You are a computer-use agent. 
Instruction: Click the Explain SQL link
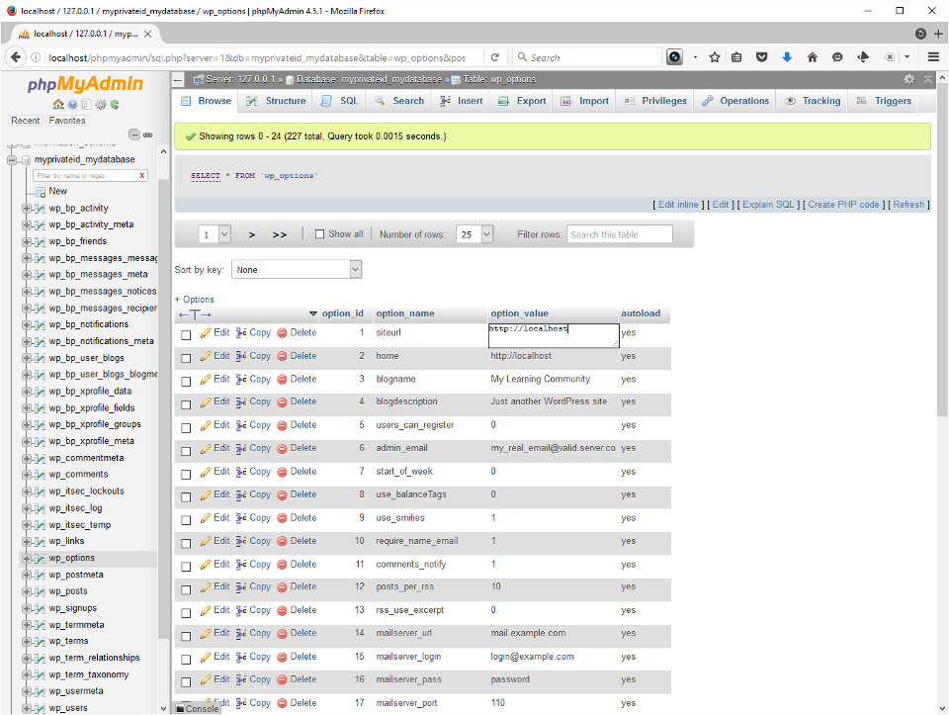tap(768, 205)
